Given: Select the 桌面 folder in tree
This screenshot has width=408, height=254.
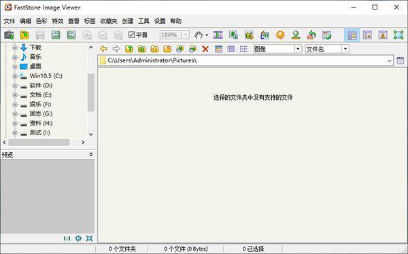Looking at the screenshot, I should point(35,67).
